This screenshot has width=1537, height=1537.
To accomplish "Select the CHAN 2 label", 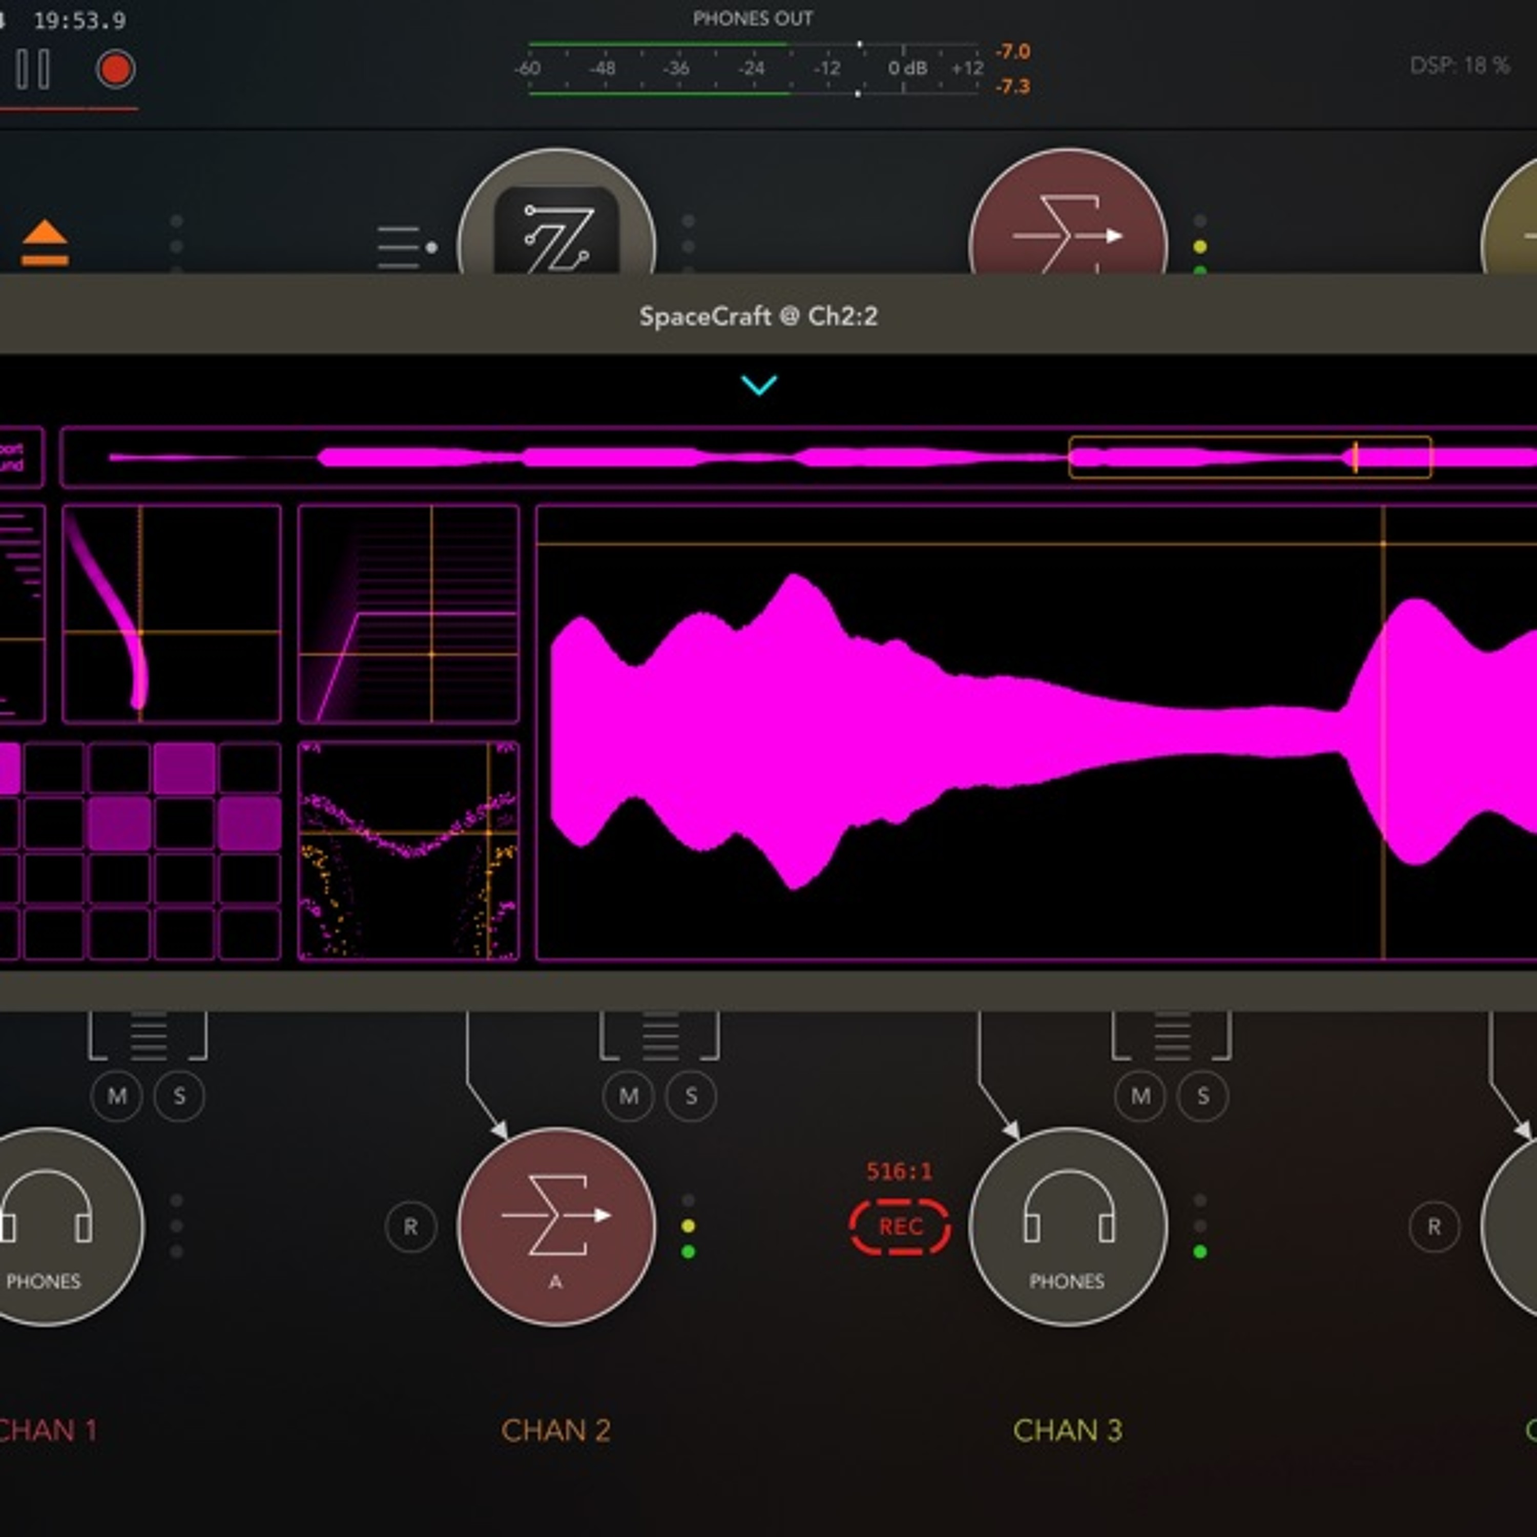I will [x=556, y=1430].
